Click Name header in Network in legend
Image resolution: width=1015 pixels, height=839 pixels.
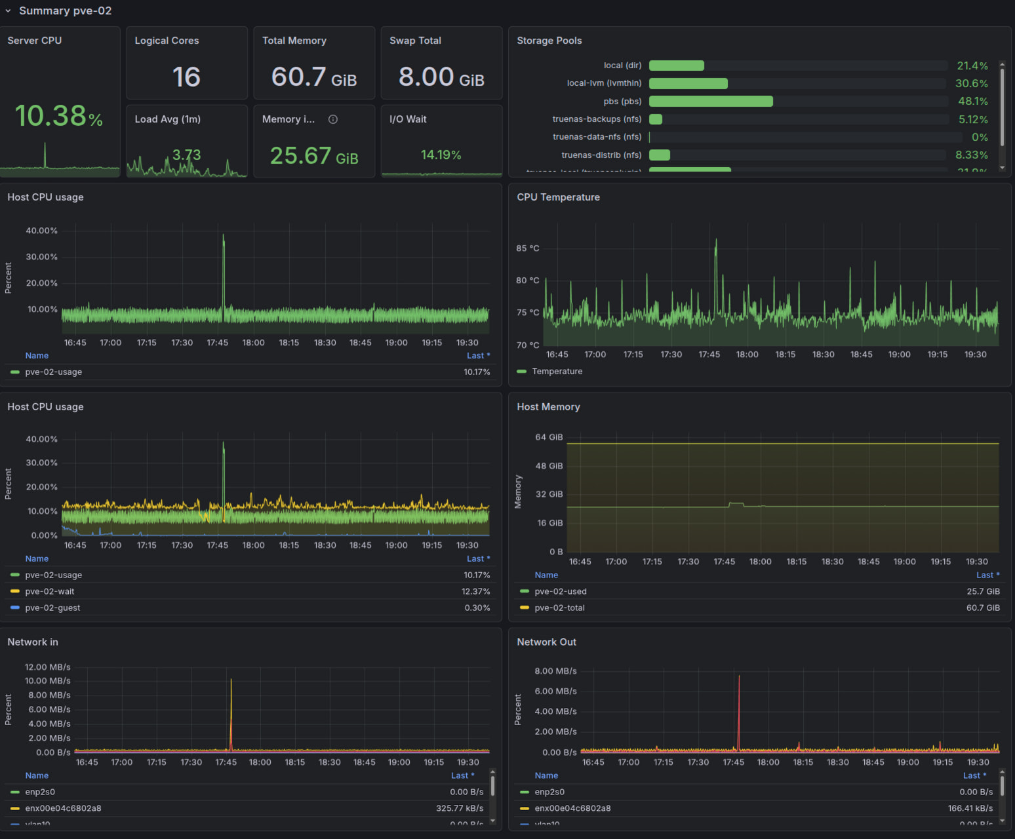pyautogui.click(x=37, y=775)
